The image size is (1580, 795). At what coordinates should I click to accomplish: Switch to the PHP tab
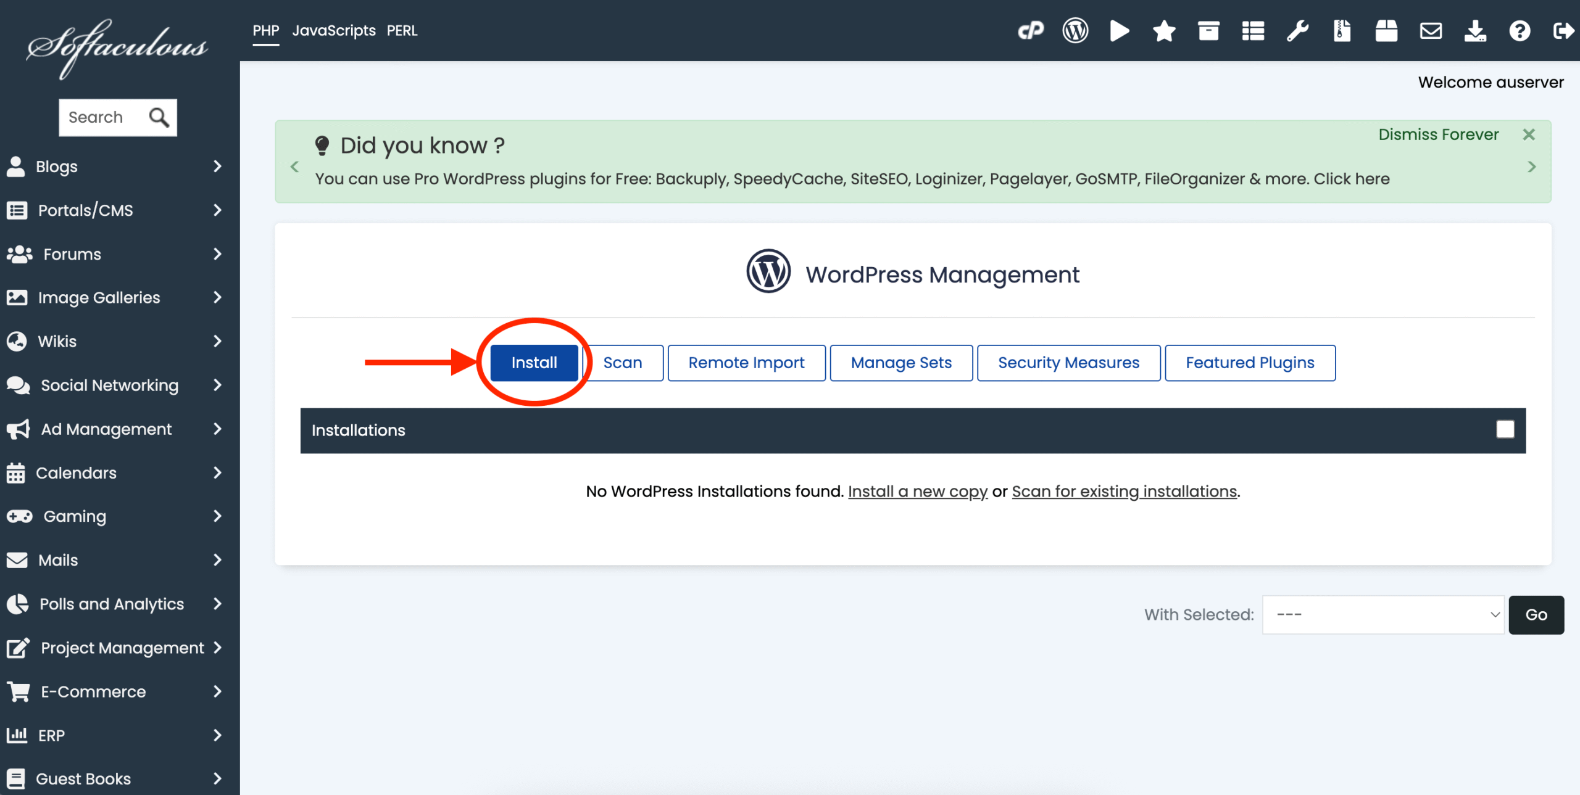tap(266, 30)
